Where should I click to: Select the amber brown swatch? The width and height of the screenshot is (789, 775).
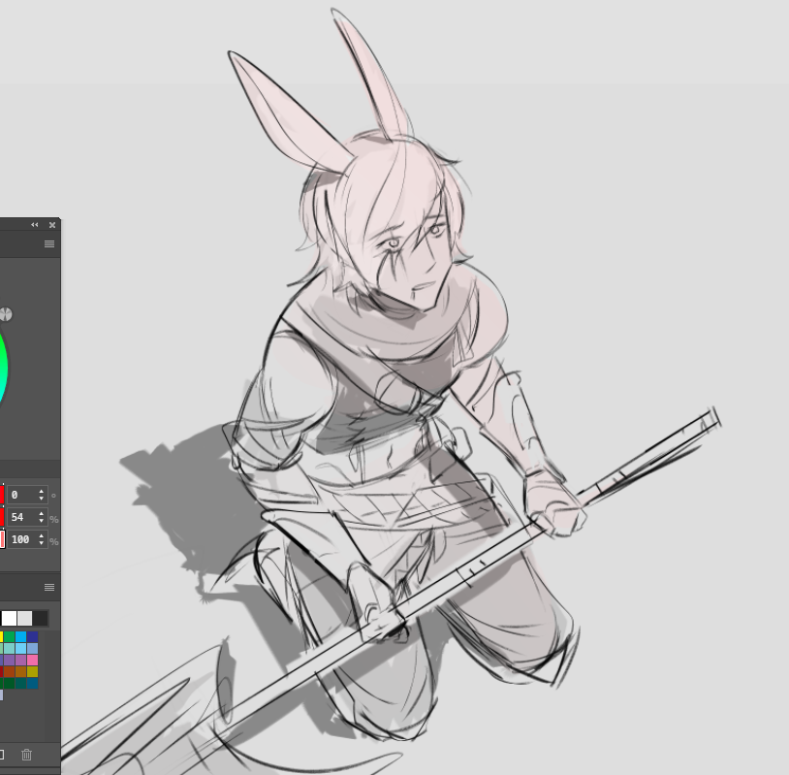pyautogui.click(x=20, y=671)
